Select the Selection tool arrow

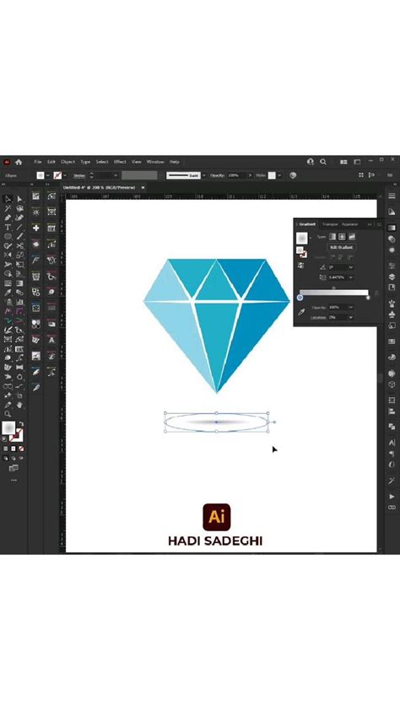8,199
